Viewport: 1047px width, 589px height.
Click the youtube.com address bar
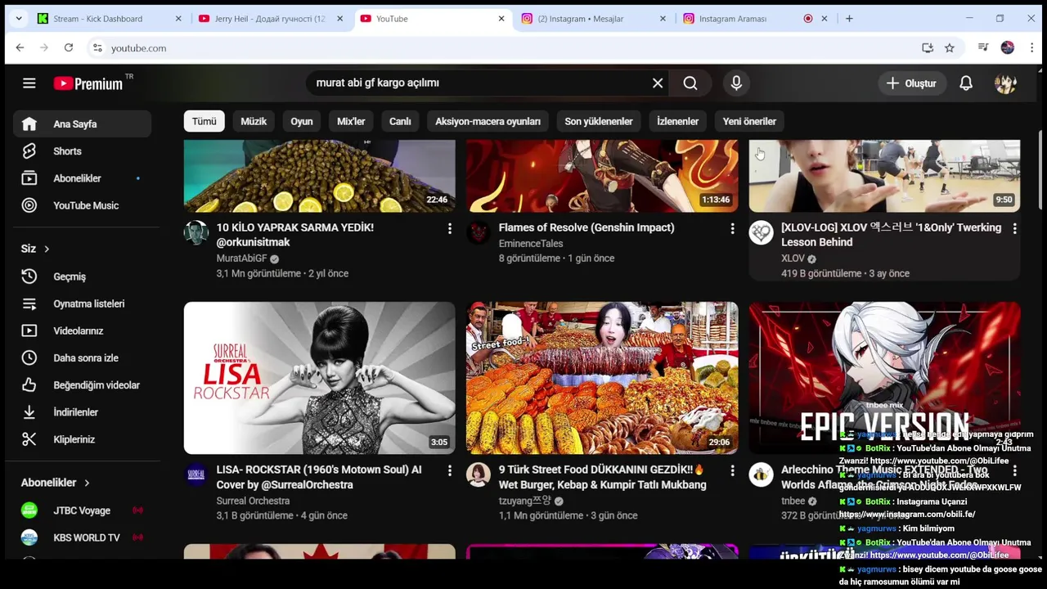point(507,47)
